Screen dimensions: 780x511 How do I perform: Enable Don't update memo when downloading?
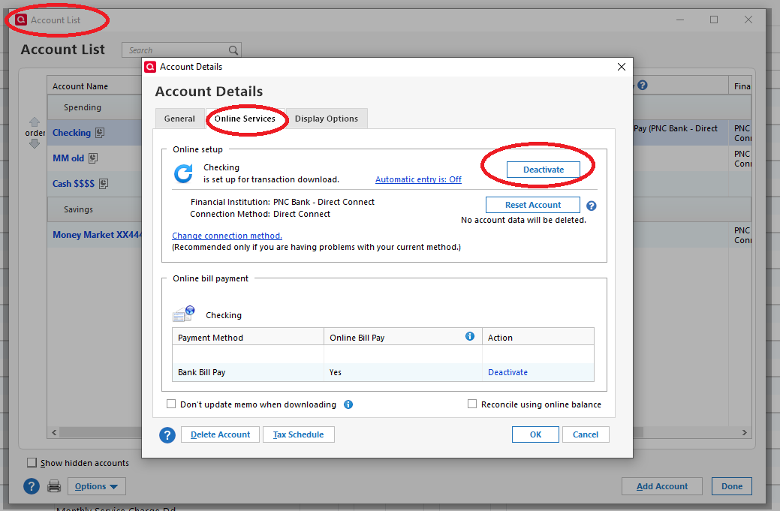pyautogui.click(x=171, y=404)
